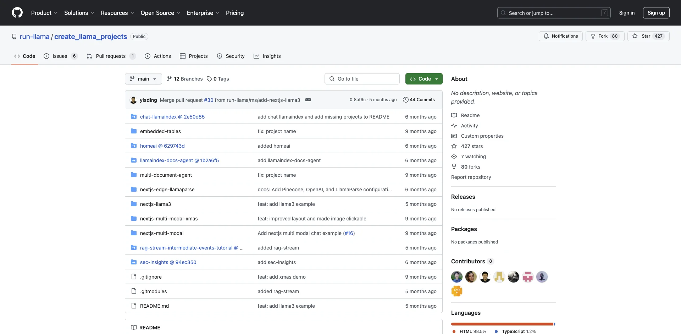The height and width of the screenshot is (334, 681).
Task: Click the languages percentage bar
Action: point(503,324)
